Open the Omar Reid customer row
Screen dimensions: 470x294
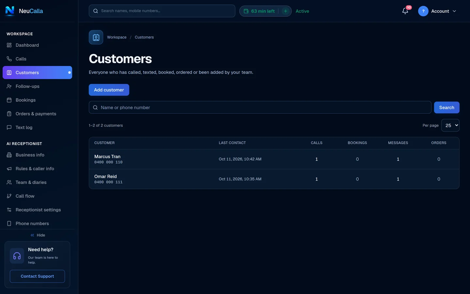[274, 179]
